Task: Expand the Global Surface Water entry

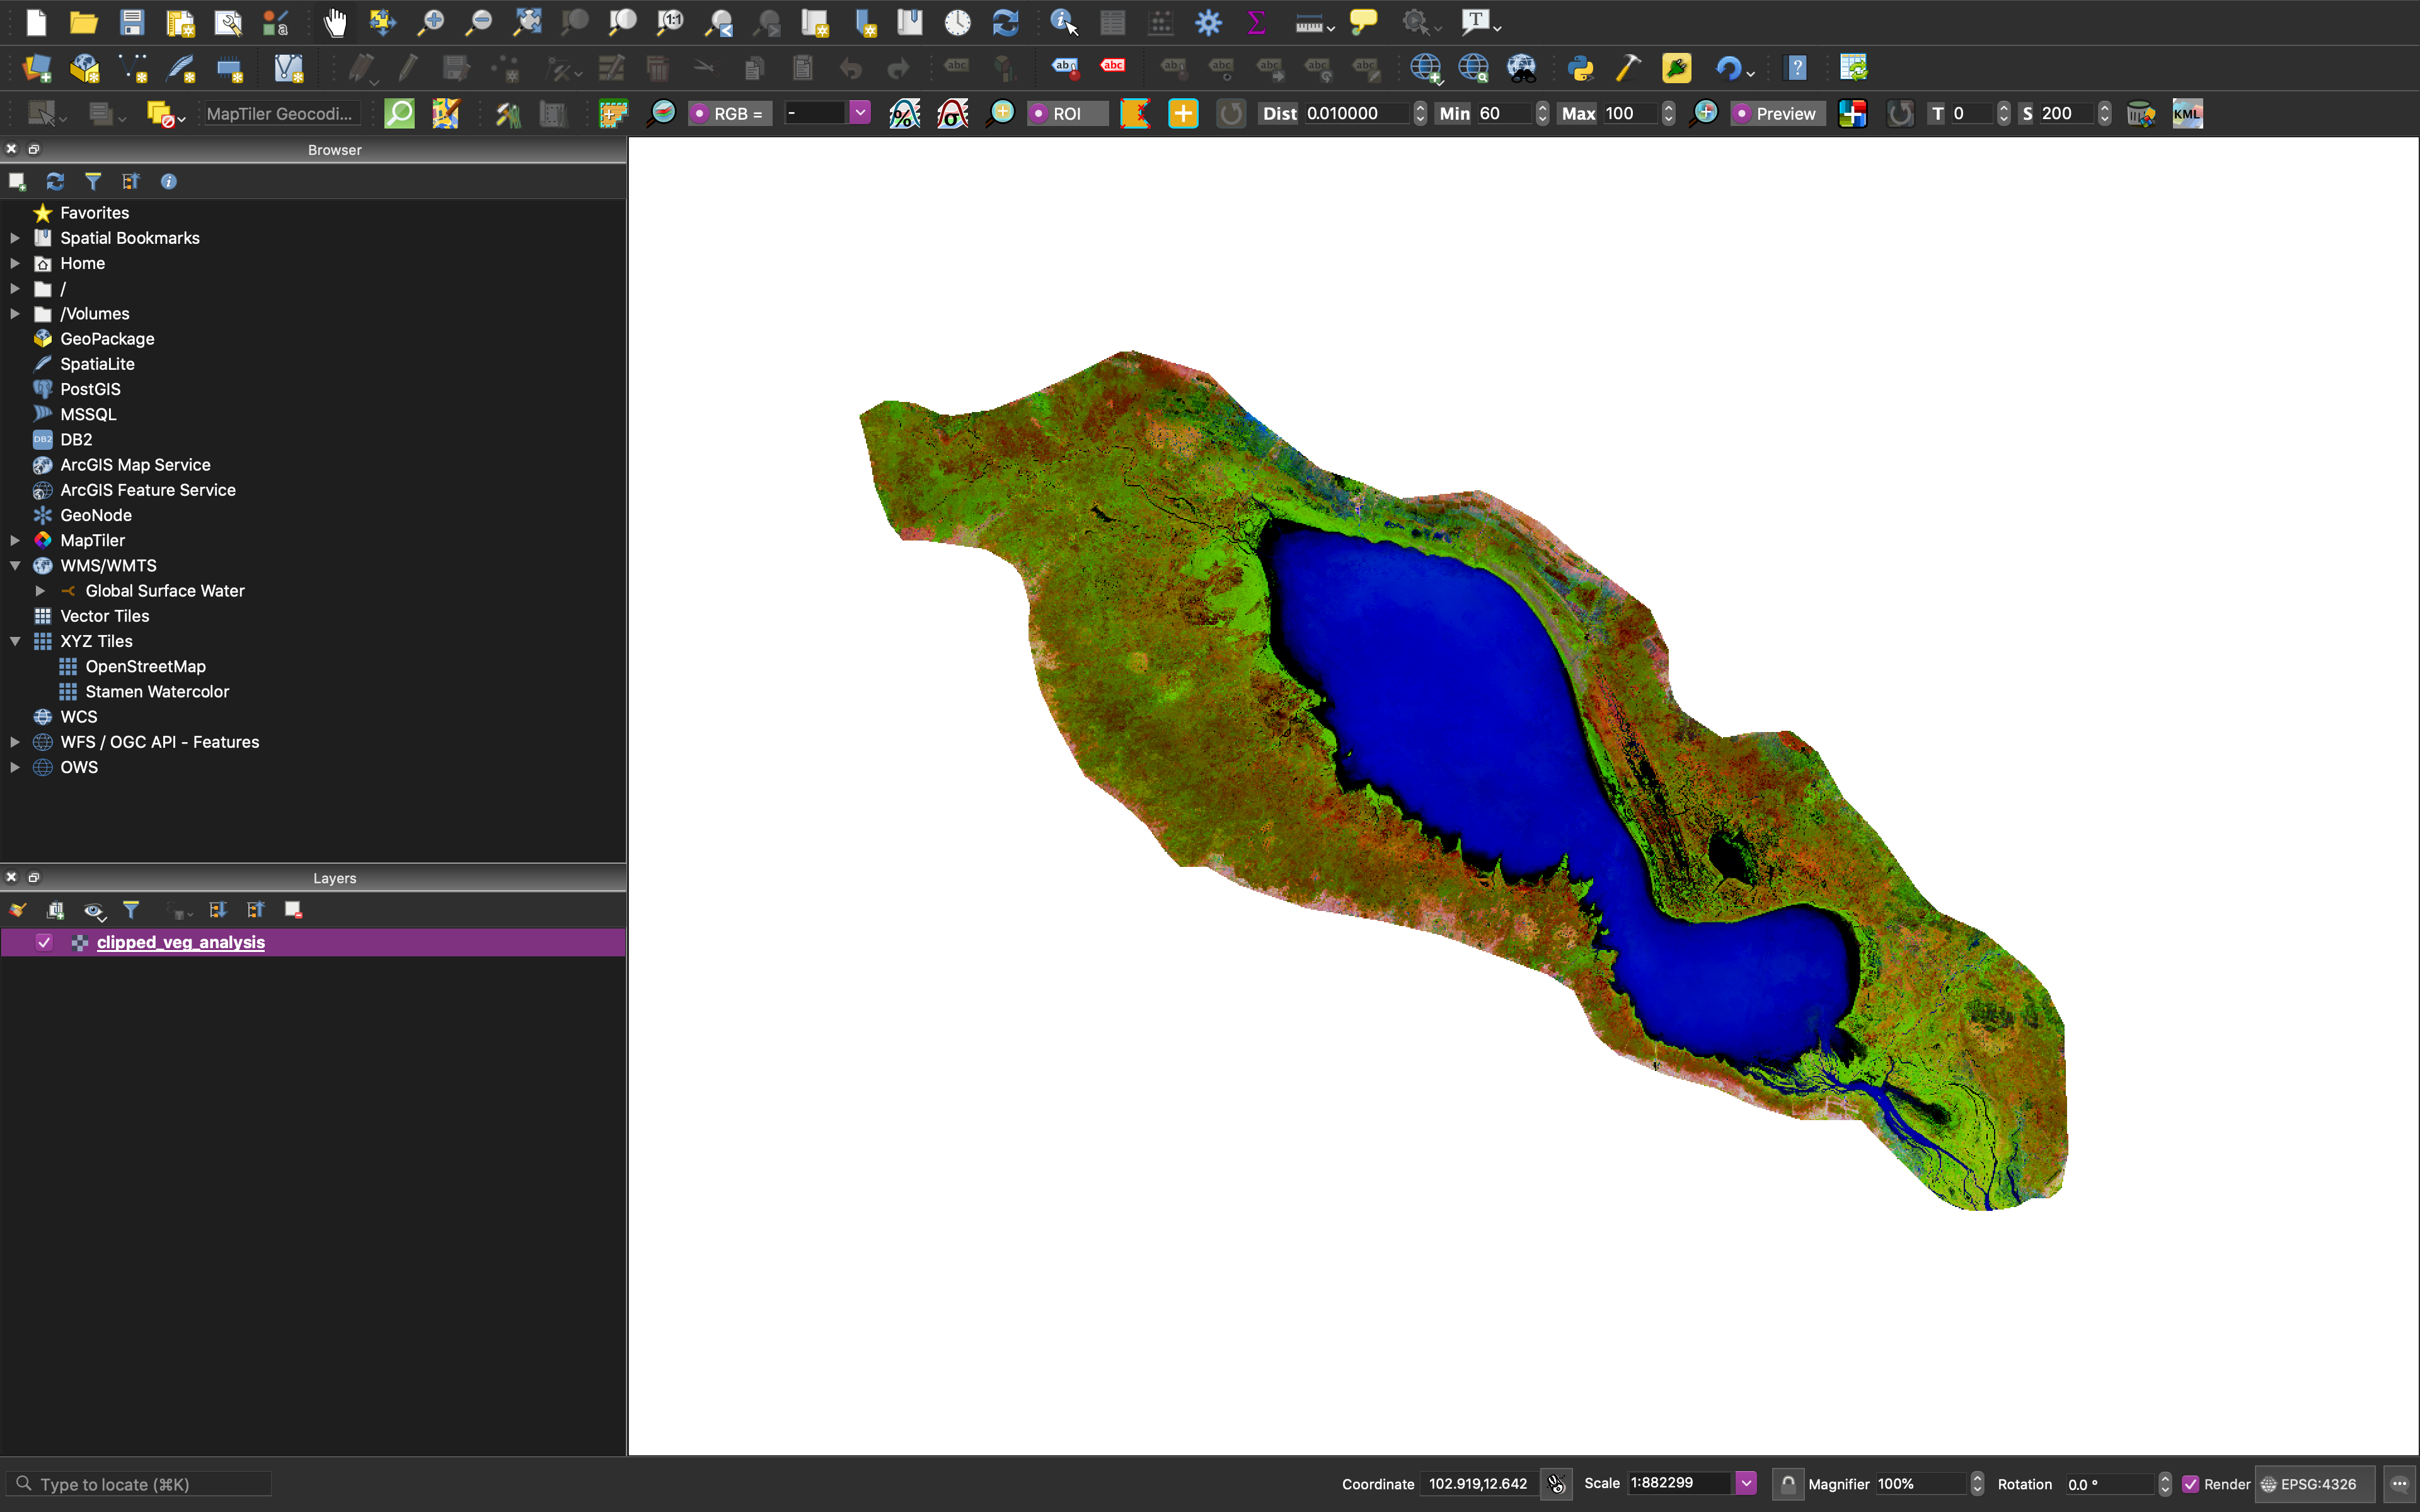Action: pos(41,591)
